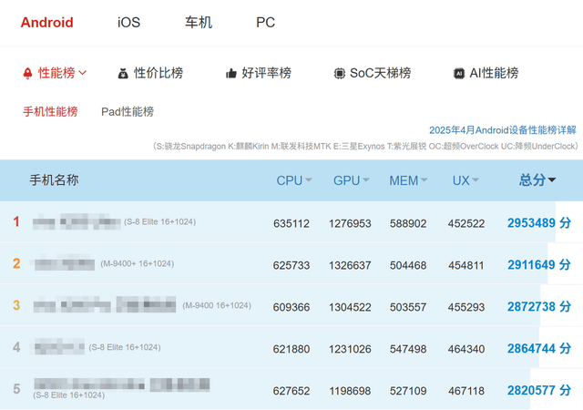Click the rocket icon beside 性能榜

point(27,73)
